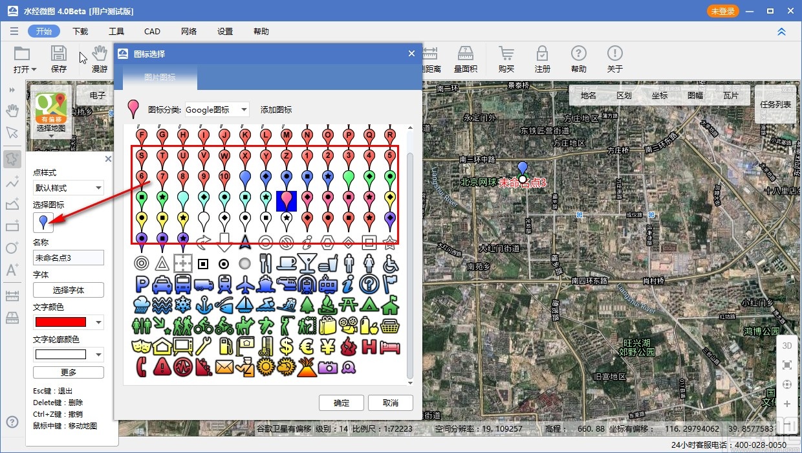Open the text color dropdown arrow
The image size is (802, 453).
[x=99, y=322]
